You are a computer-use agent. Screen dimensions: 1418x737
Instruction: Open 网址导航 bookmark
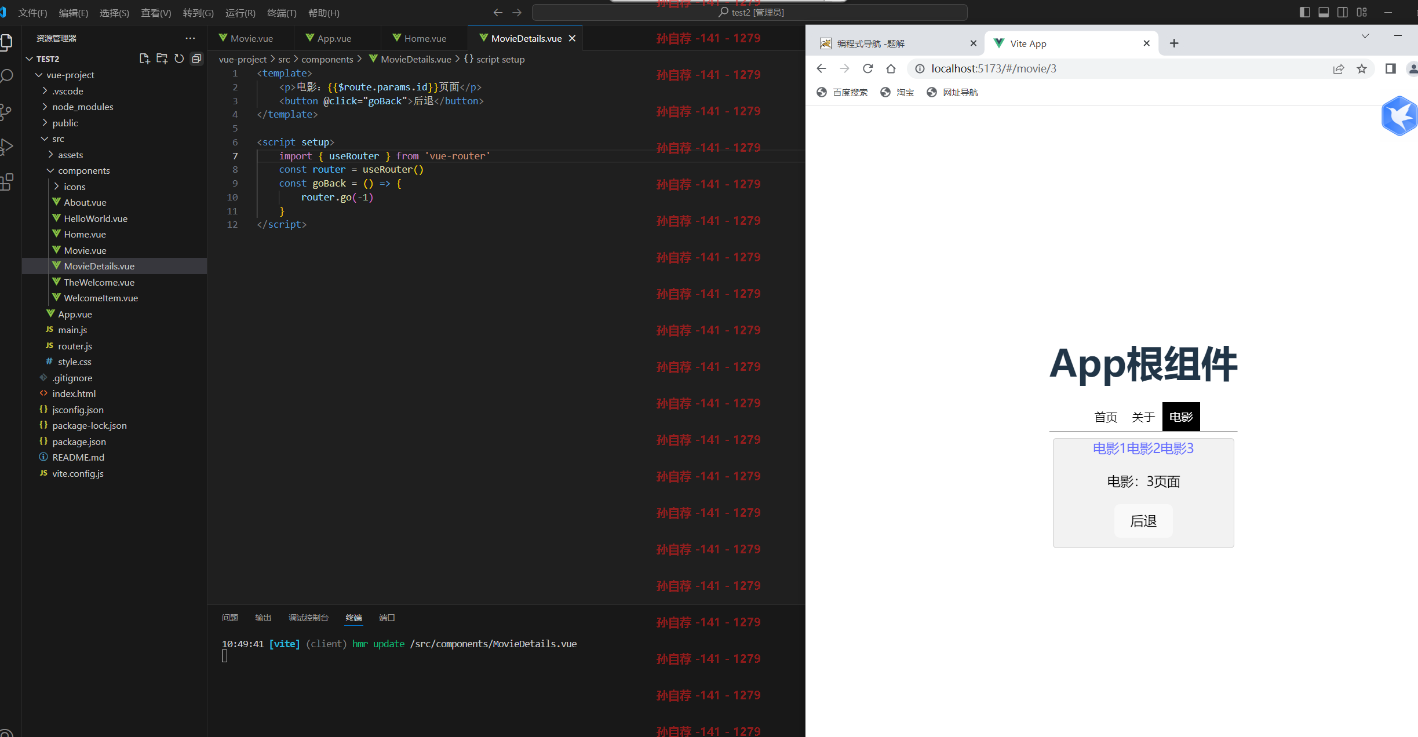click(952, 92)
